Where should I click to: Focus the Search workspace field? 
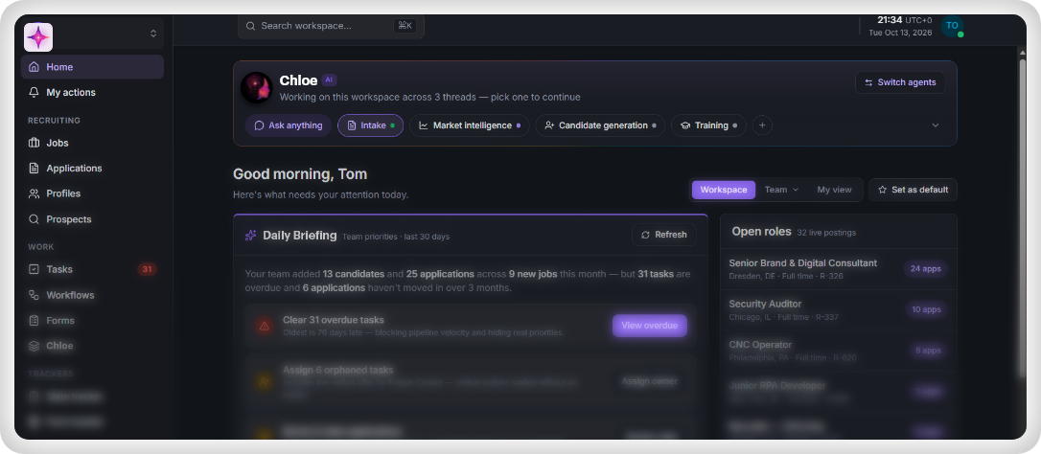[x=331, y=26]
